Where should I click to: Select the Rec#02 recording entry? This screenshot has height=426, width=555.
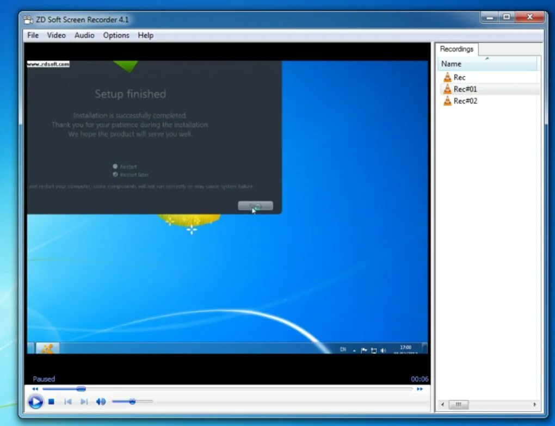click(x=465, y=101)
